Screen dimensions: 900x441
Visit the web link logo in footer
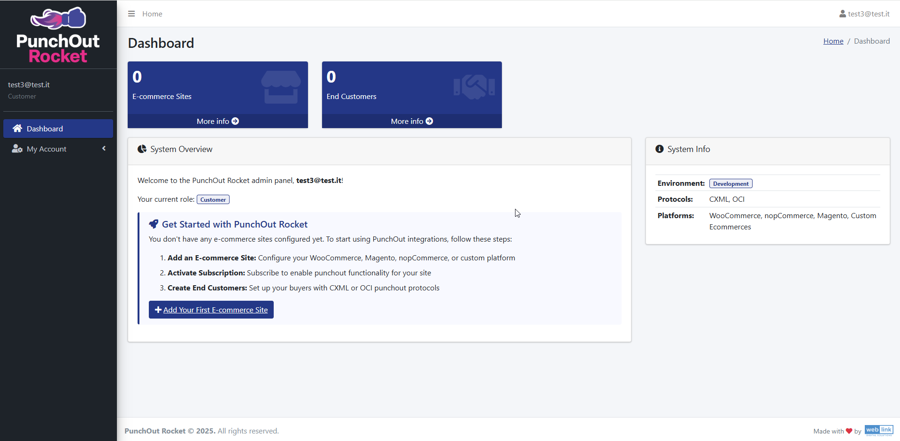coord(878,431)
